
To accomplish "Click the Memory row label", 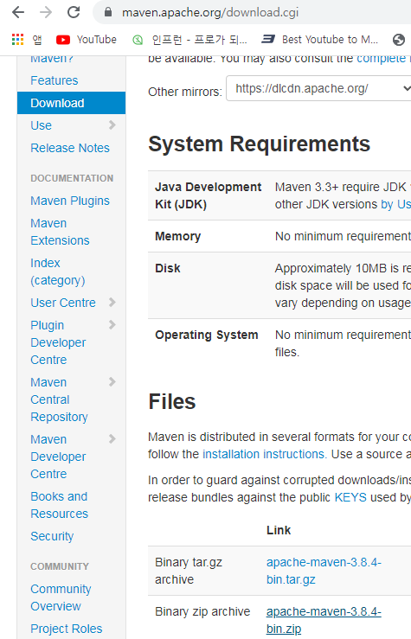I will click(x=177, y=236).
